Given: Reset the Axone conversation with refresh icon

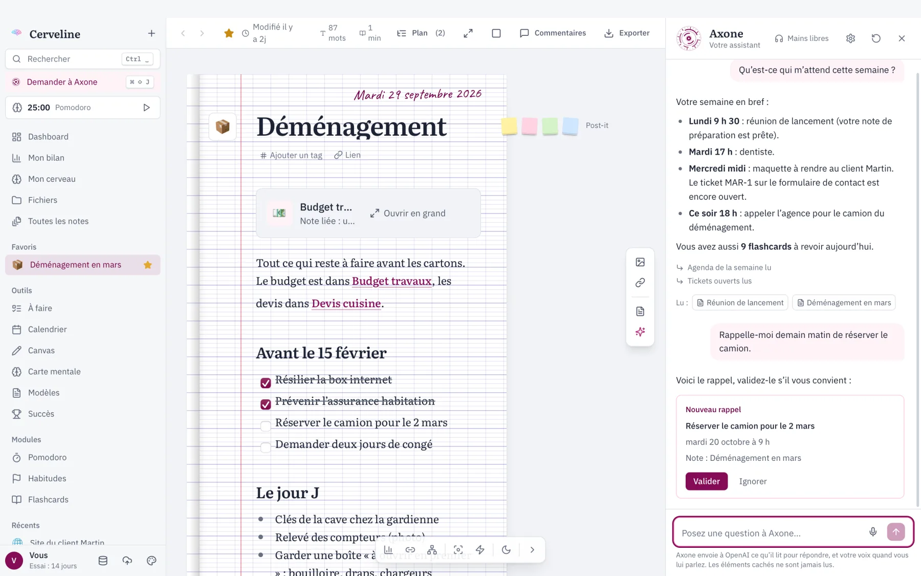Looking at the screenshot, I should click(x=876, y=38).
